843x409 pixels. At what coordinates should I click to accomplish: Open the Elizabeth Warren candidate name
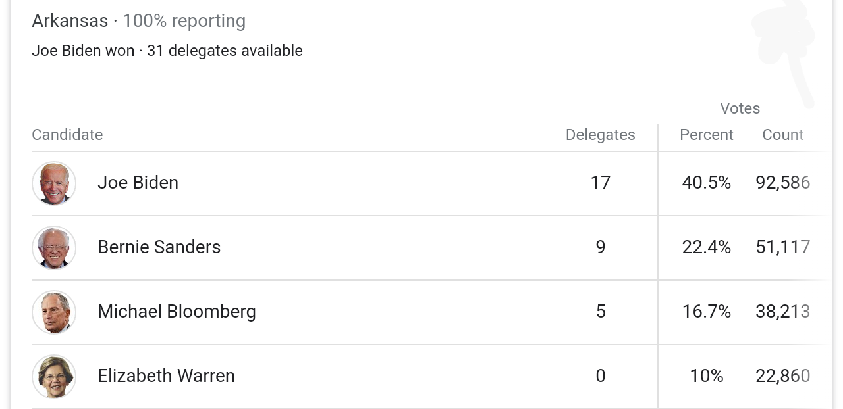(166, 375)
